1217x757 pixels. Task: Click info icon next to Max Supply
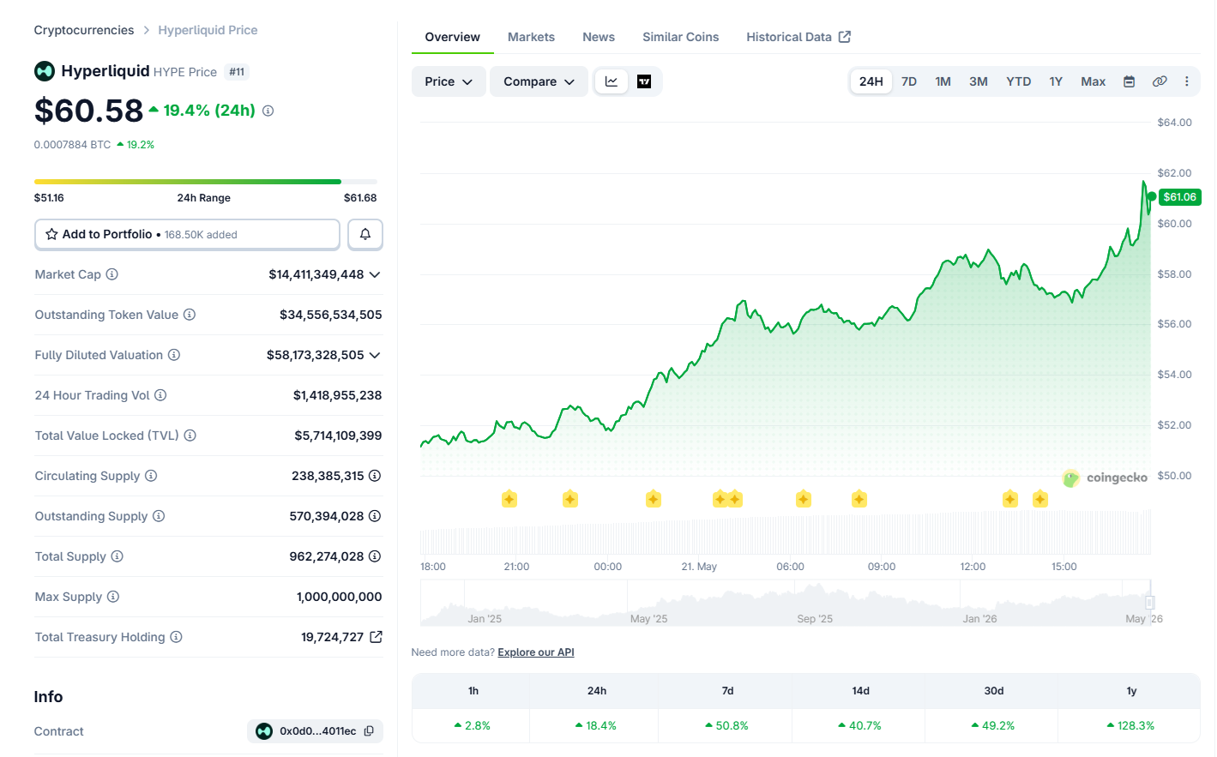point(113,597)
